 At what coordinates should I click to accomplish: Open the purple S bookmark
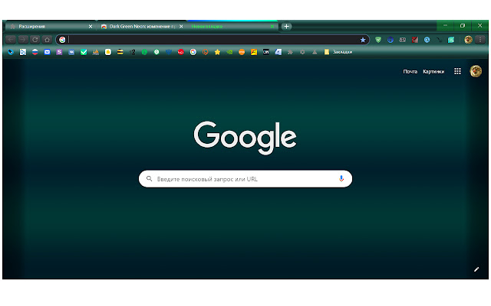click(59, 52)
